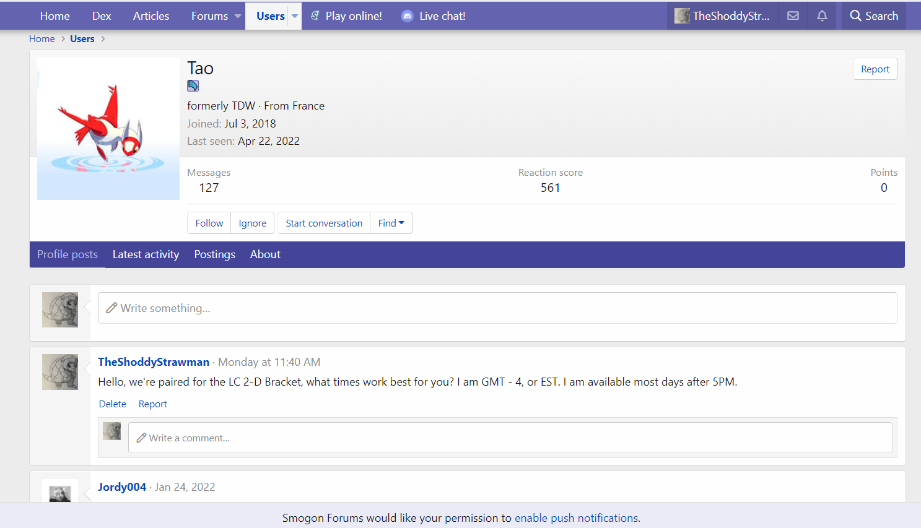Click the Search magnifier button
Screen dimensions: 921x528
click(x=873, y=16)
